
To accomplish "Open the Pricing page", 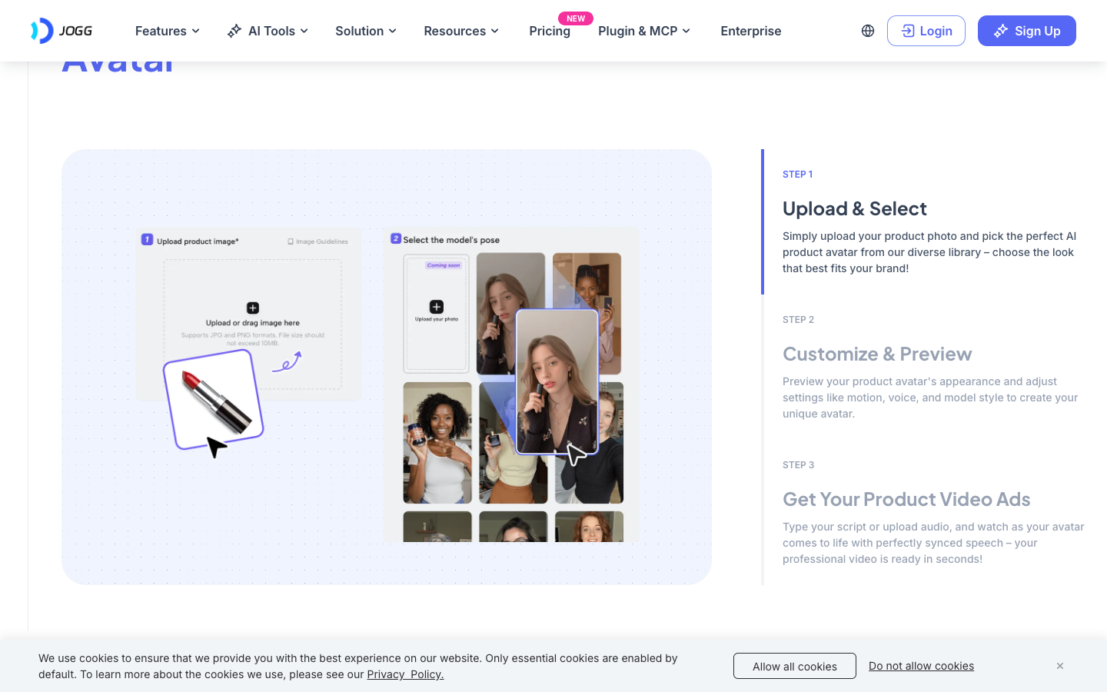I will coord(550,31).
